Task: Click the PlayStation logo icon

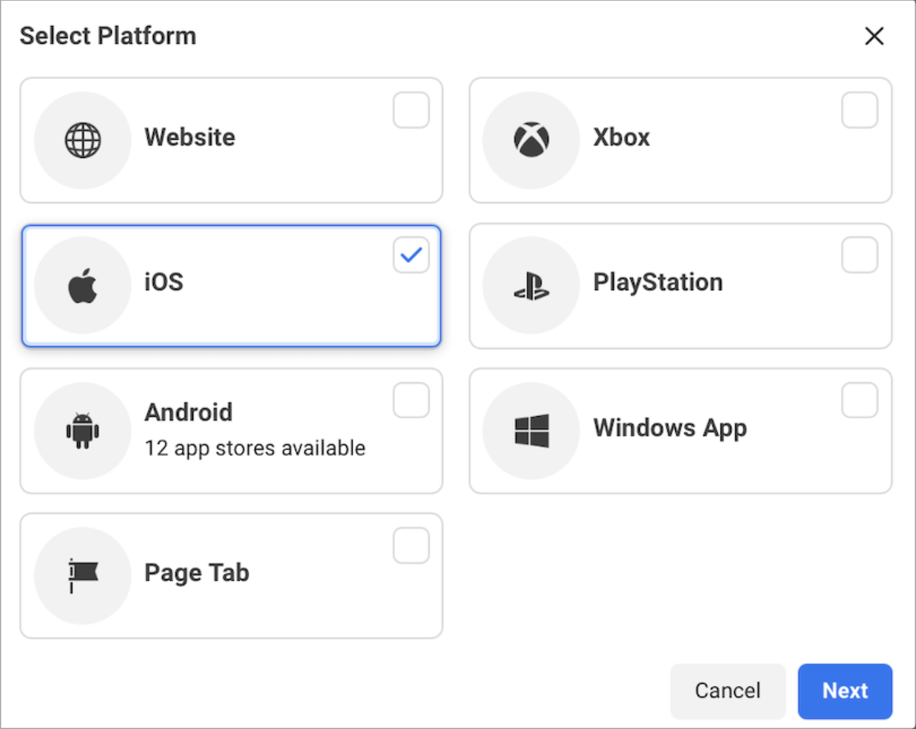Action: [531, 286]
